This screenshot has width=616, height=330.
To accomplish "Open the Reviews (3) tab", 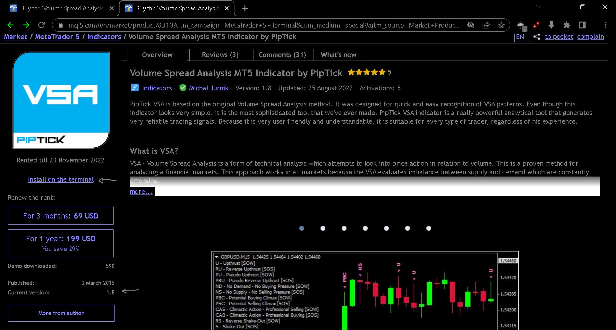I will 220,55.
